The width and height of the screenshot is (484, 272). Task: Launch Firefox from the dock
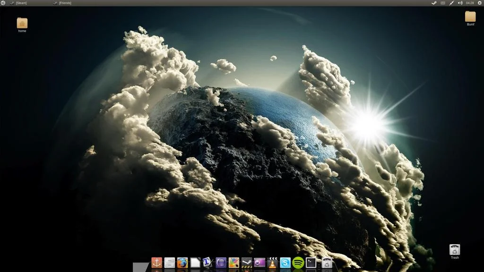(x=182, y=263)
